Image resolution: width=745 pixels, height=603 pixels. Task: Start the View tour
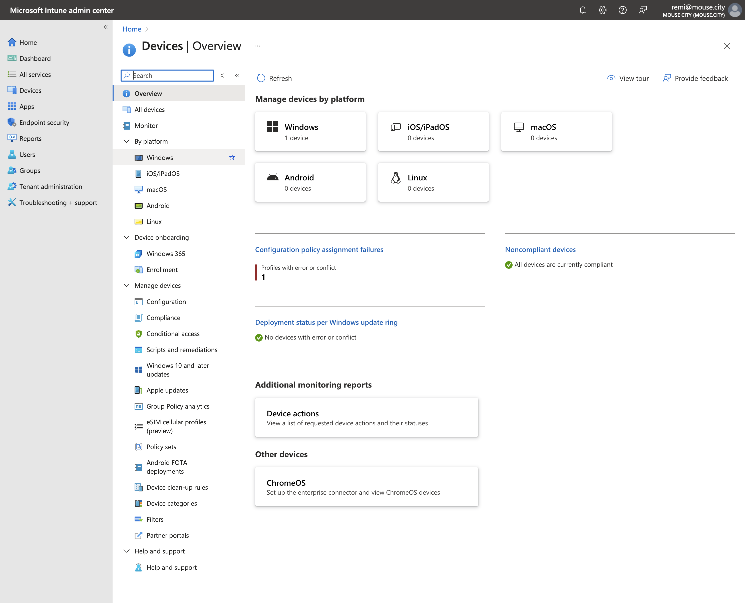(628, 79)
